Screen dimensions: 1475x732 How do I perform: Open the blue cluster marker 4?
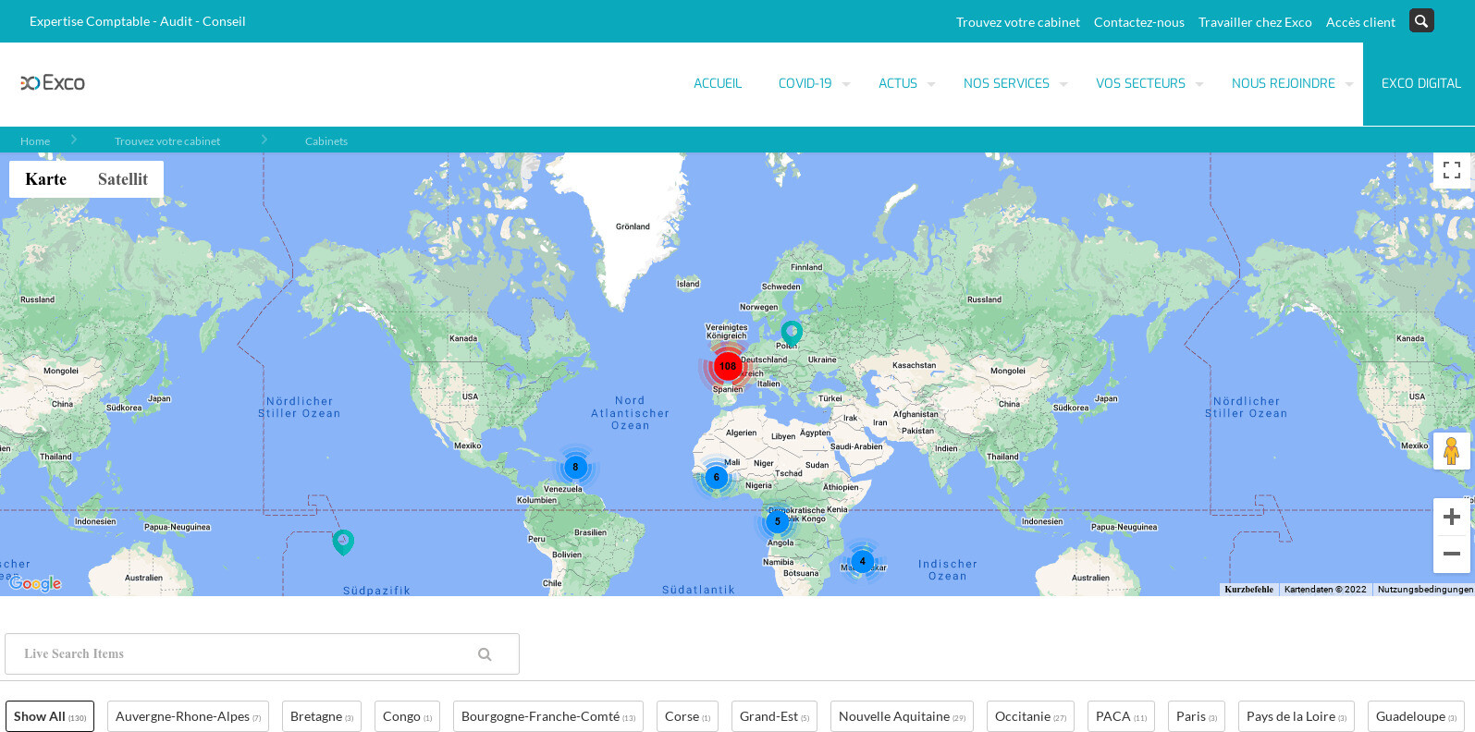pos(862,561)
